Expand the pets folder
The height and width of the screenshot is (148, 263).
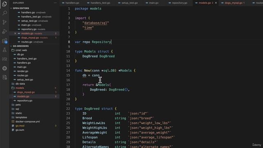pyautogui.click(x=18, y=105)
